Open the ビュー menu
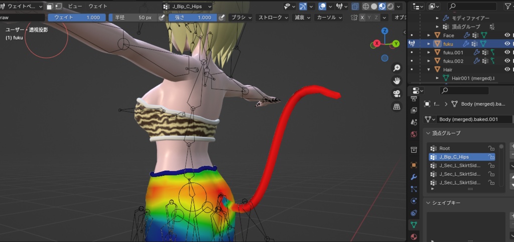Viewport: 514px width, 242px height. pos(75,6)
